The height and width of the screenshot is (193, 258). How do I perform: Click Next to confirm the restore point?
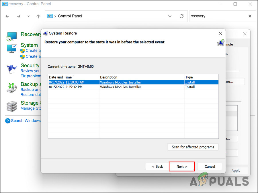(x=182, y=166)
